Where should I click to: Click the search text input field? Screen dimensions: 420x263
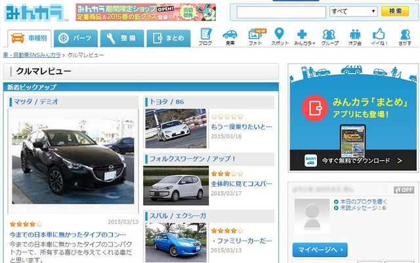[x=282, y=12]
